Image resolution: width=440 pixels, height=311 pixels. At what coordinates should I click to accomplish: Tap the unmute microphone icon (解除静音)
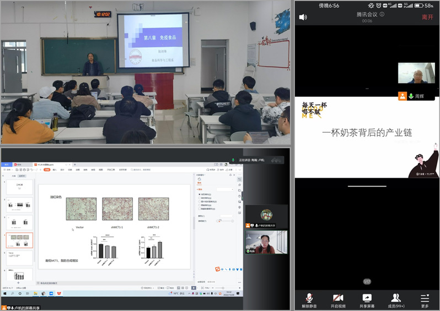pyautogui.click(x=309, y=299)
